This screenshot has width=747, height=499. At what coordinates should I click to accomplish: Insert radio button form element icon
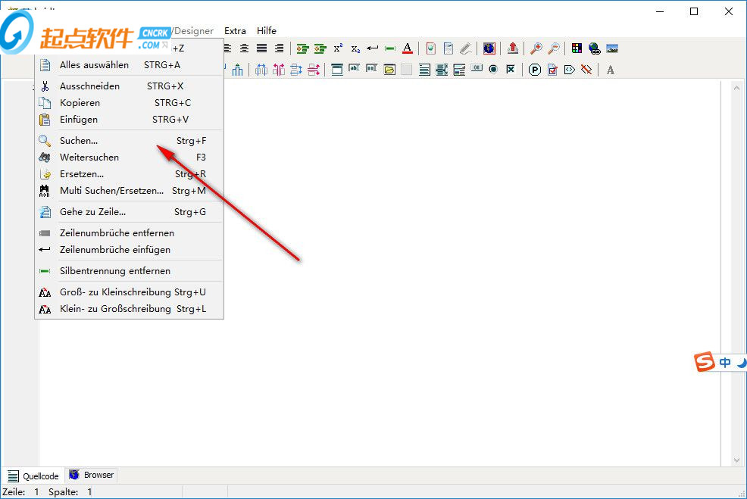coord(493,70)
